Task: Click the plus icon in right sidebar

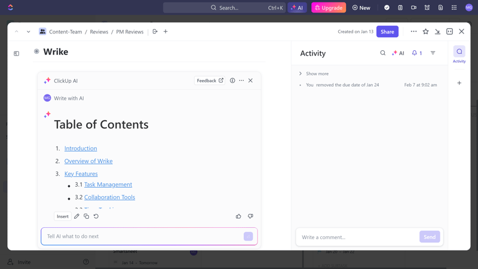Action: [459, 83]
